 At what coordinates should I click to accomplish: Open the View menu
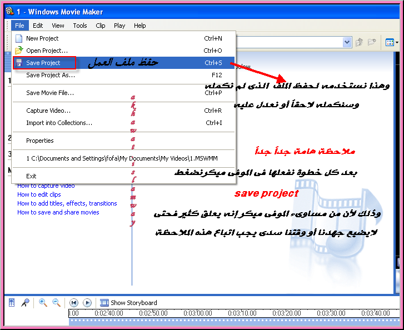pyautogui.click(x=58, y=26)
